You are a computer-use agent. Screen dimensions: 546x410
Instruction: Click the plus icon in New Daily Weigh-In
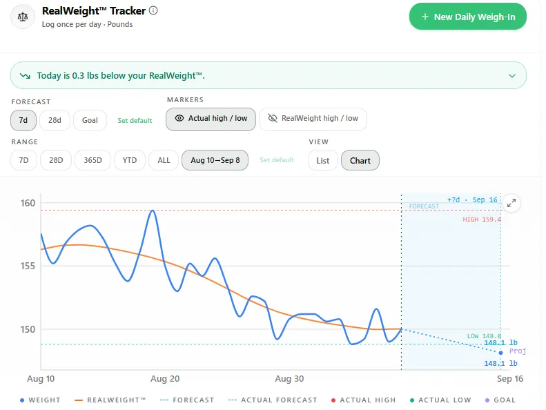click(425, 17)
